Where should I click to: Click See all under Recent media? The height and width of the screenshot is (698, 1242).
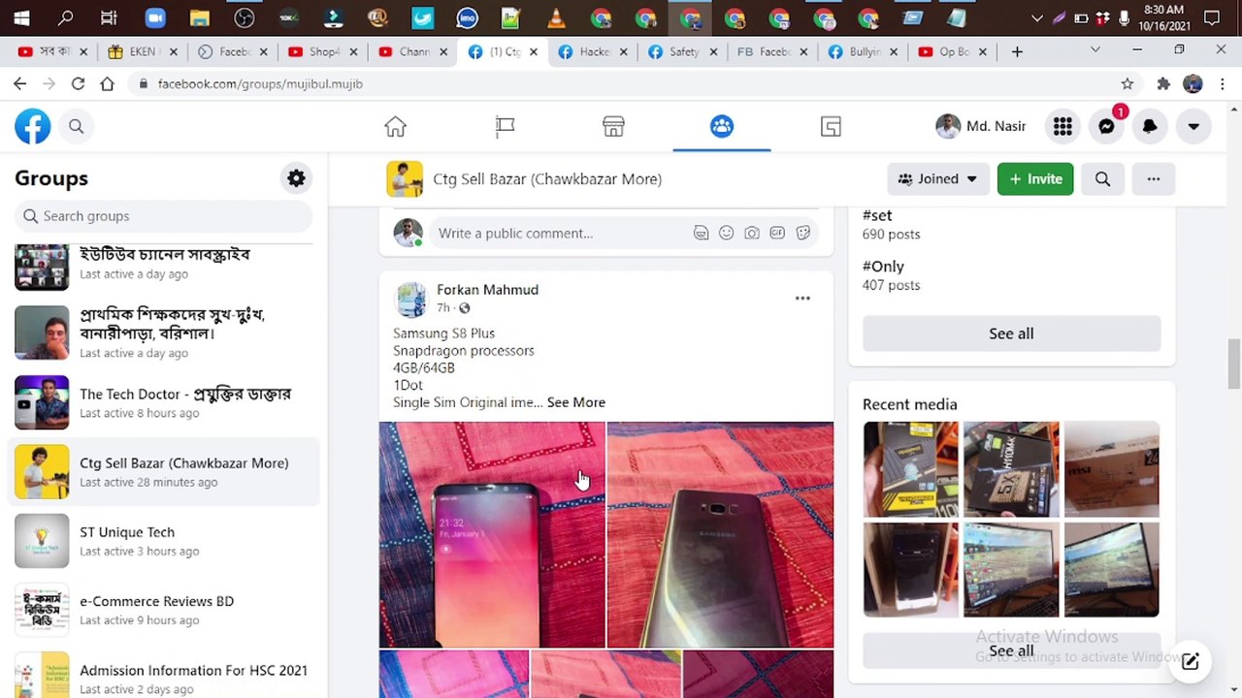tap(1011, 650)
